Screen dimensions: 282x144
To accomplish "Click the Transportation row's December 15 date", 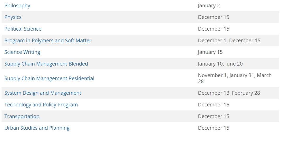I will click(214, 116).
